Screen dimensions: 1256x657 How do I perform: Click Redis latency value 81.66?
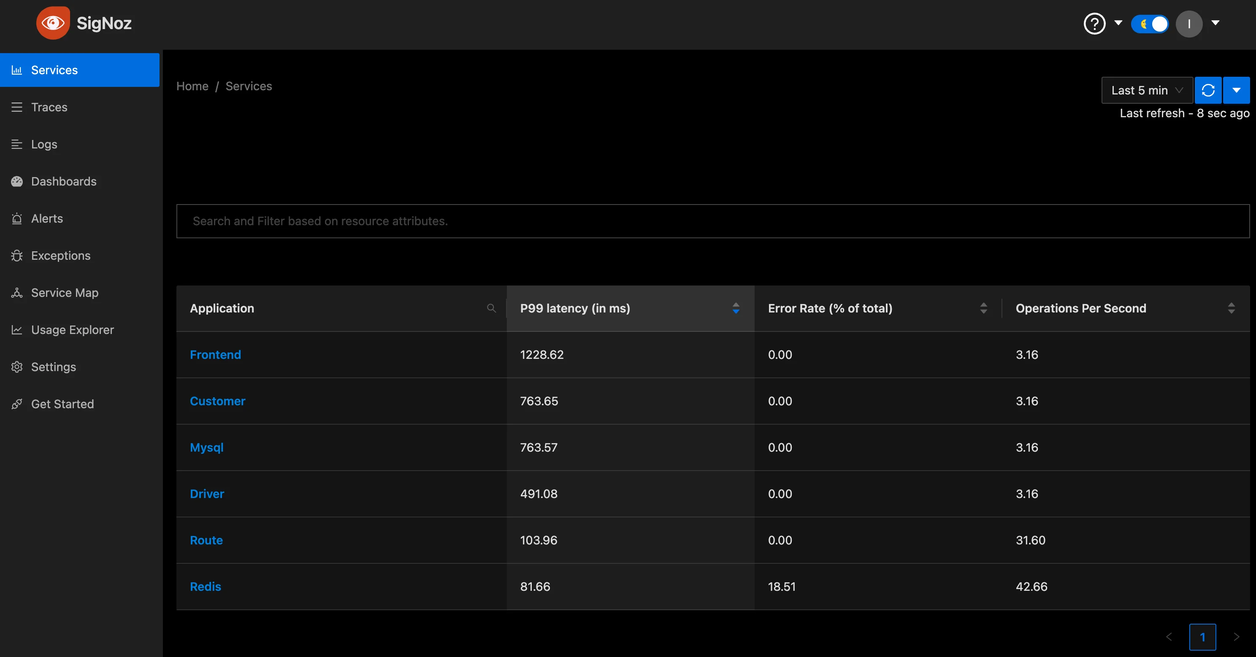pos(535,587)
